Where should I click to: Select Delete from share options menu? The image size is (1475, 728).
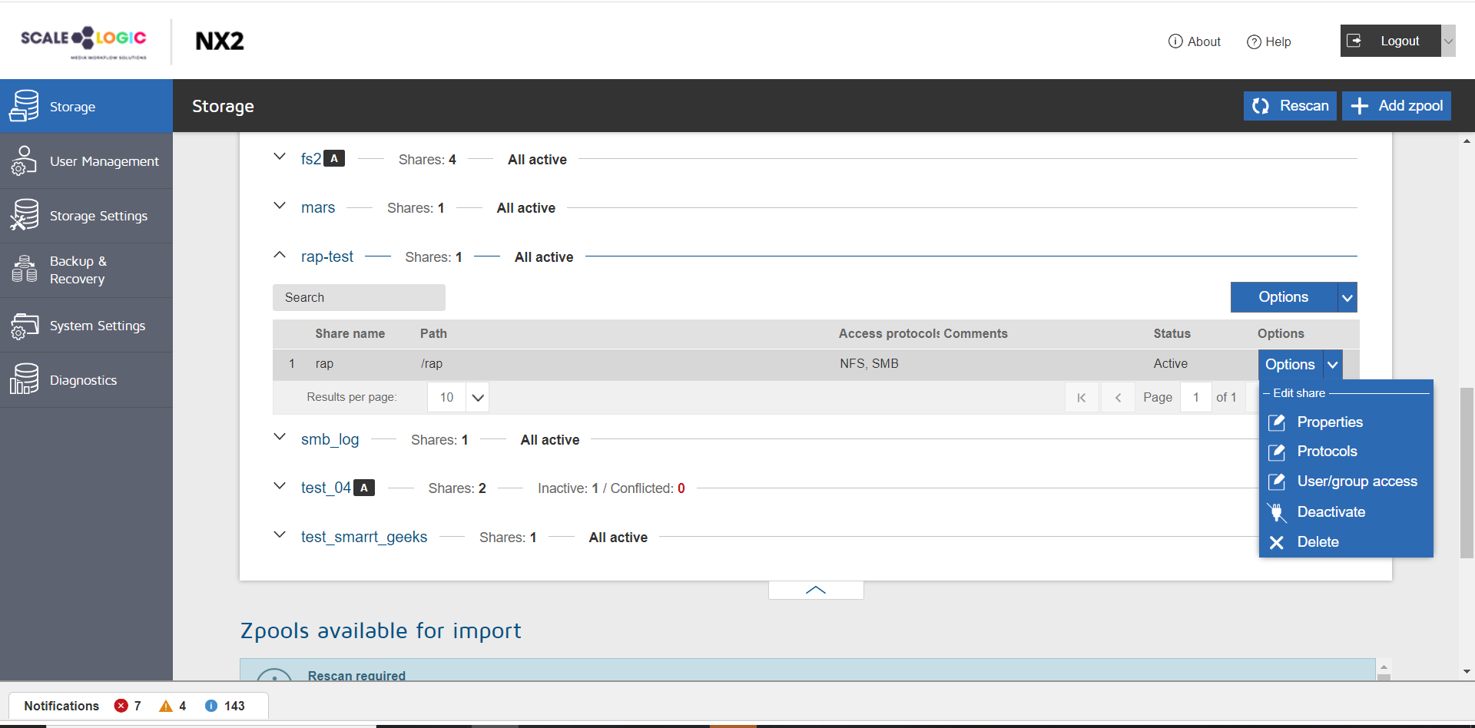(x=1318, y=542)
